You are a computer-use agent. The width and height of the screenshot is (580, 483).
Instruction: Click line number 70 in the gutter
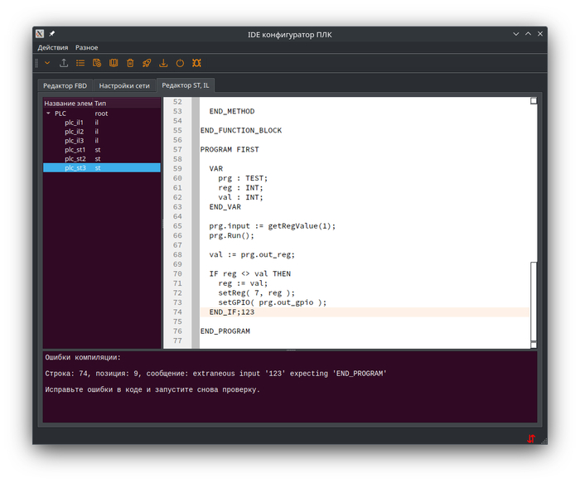[x=177, y=273]
